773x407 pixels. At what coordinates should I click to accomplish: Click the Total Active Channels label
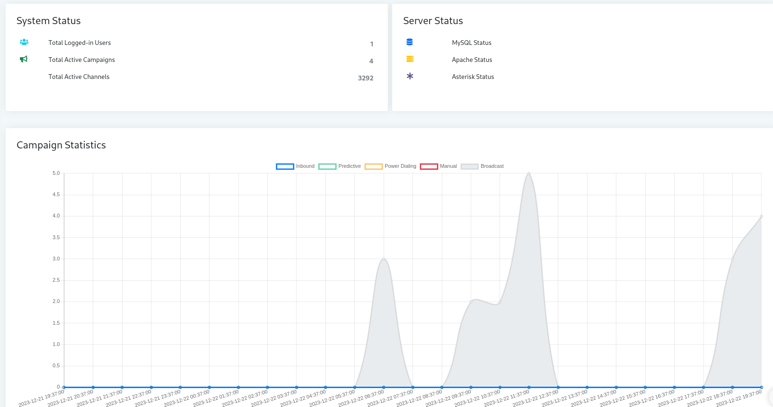click(79, 77)
